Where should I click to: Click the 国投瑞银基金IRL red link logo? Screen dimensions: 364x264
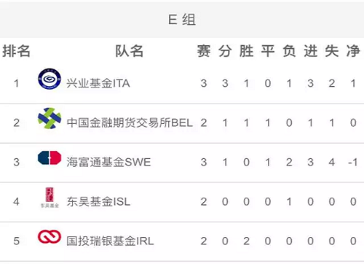click(50, 236)
